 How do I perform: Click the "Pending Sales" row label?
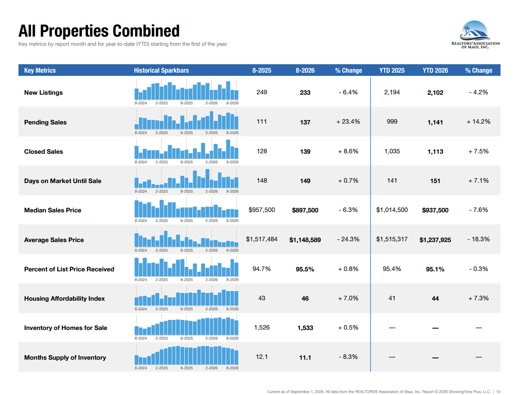click(45, 122)
